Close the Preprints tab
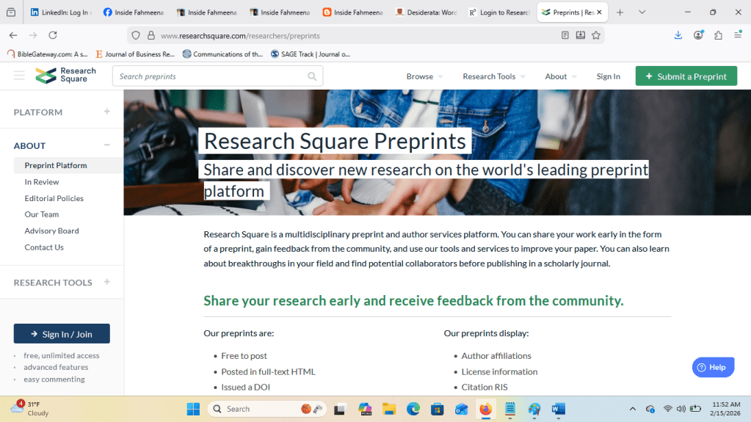Screen dimensions: 751x422 tap(599, 12)
